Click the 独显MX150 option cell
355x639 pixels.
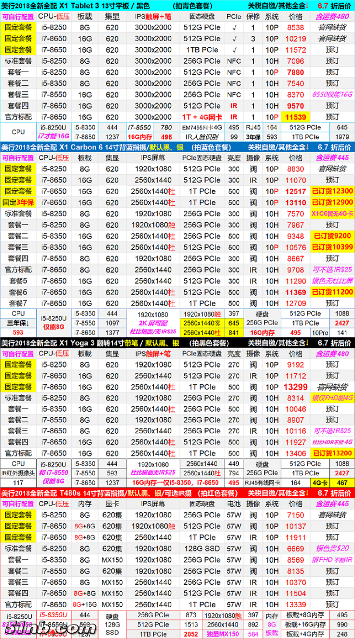[x=223, y=634]
